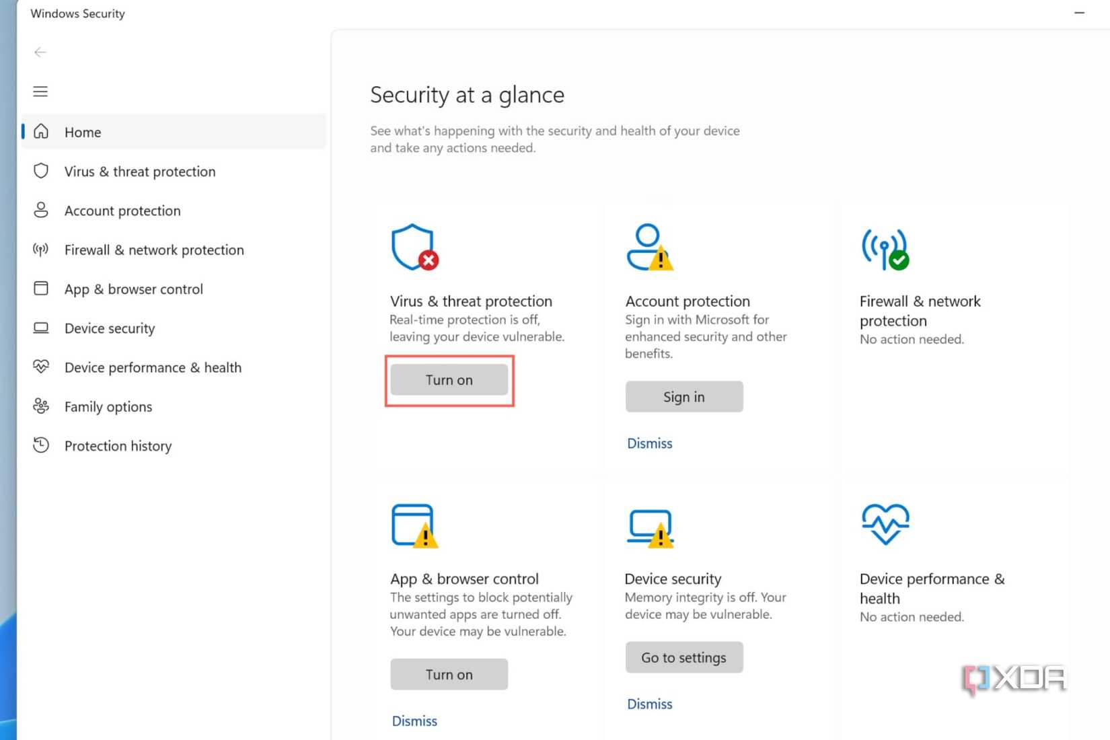Sign in with Microsoft account

(683, 396)
